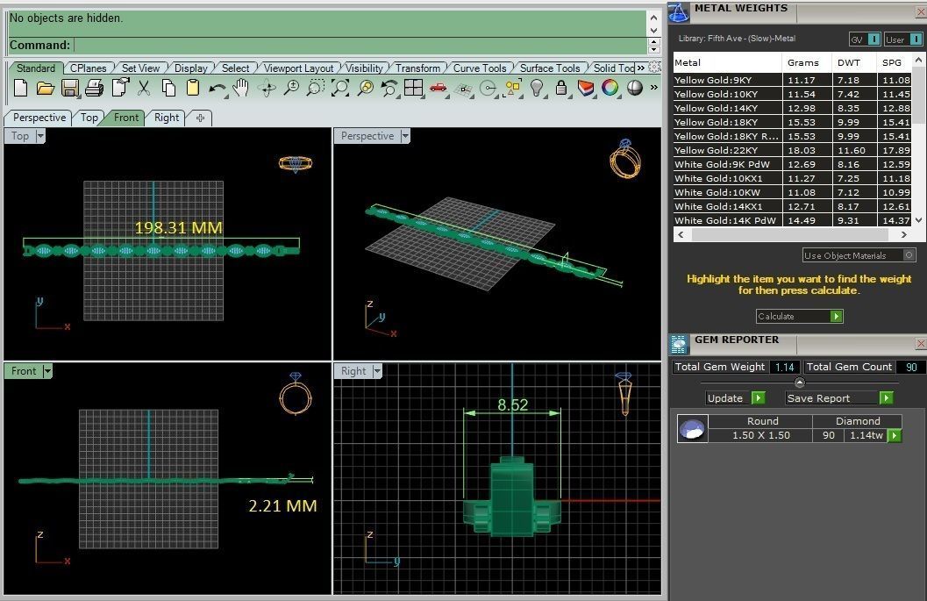Image resolution: width=927 pixels, height=601 pixels.
Task: Open the Right viewport dropdown arrow
Action: pyautogui.click(x=377, y=371)
